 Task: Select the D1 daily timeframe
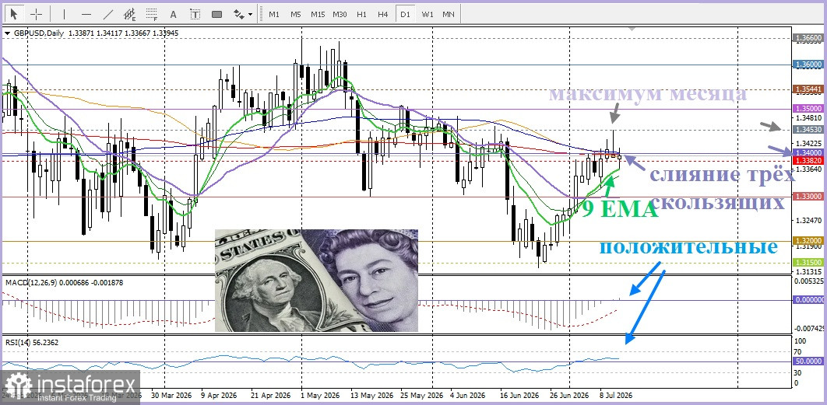coord(405,14)
